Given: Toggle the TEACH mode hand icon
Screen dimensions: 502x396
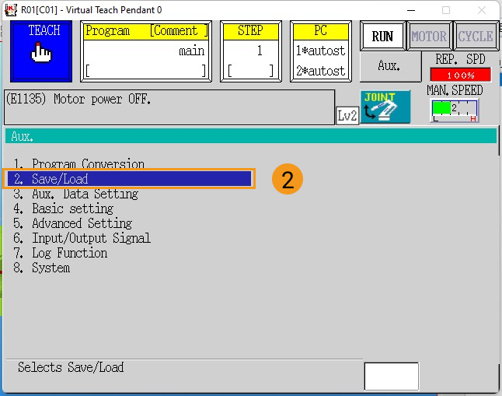Looking at the screenshot, I should click(41, 51).
